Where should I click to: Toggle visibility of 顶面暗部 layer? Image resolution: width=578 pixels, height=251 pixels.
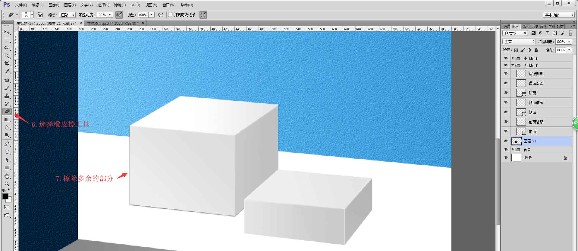click(506, 83)
